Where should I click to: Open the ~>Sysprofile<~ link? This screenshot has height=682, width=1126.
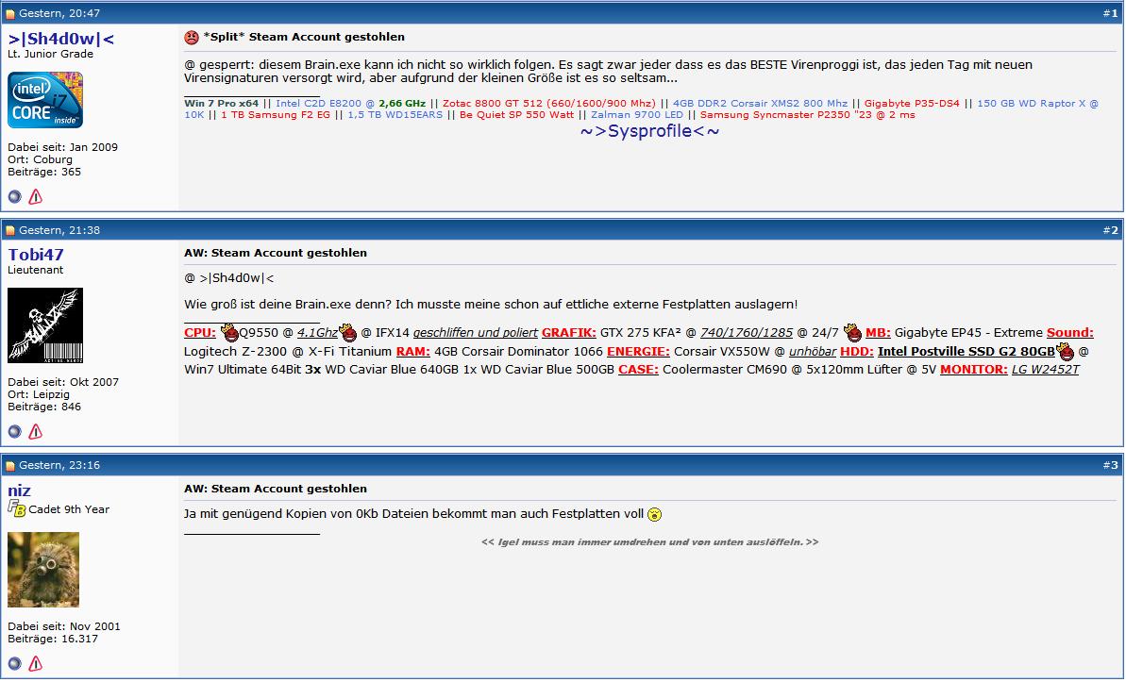[x=650, y=131]
